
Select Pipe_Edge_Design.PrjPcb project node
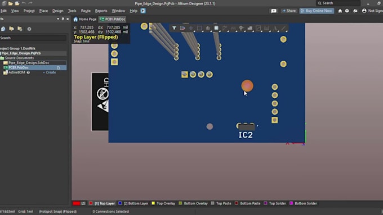tap(21, 53)
